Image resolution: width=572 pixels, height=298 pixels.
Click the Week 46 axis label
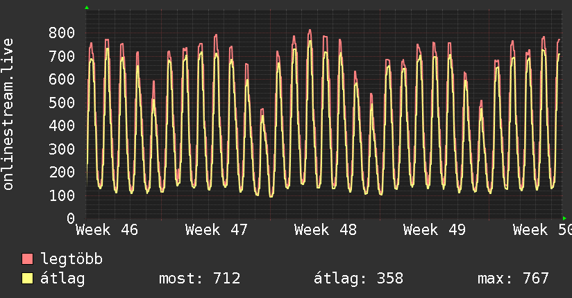pos(107,230)
